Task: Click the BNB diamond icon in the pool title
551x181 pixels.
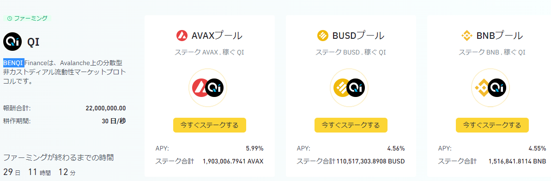Action: point(466,36)
